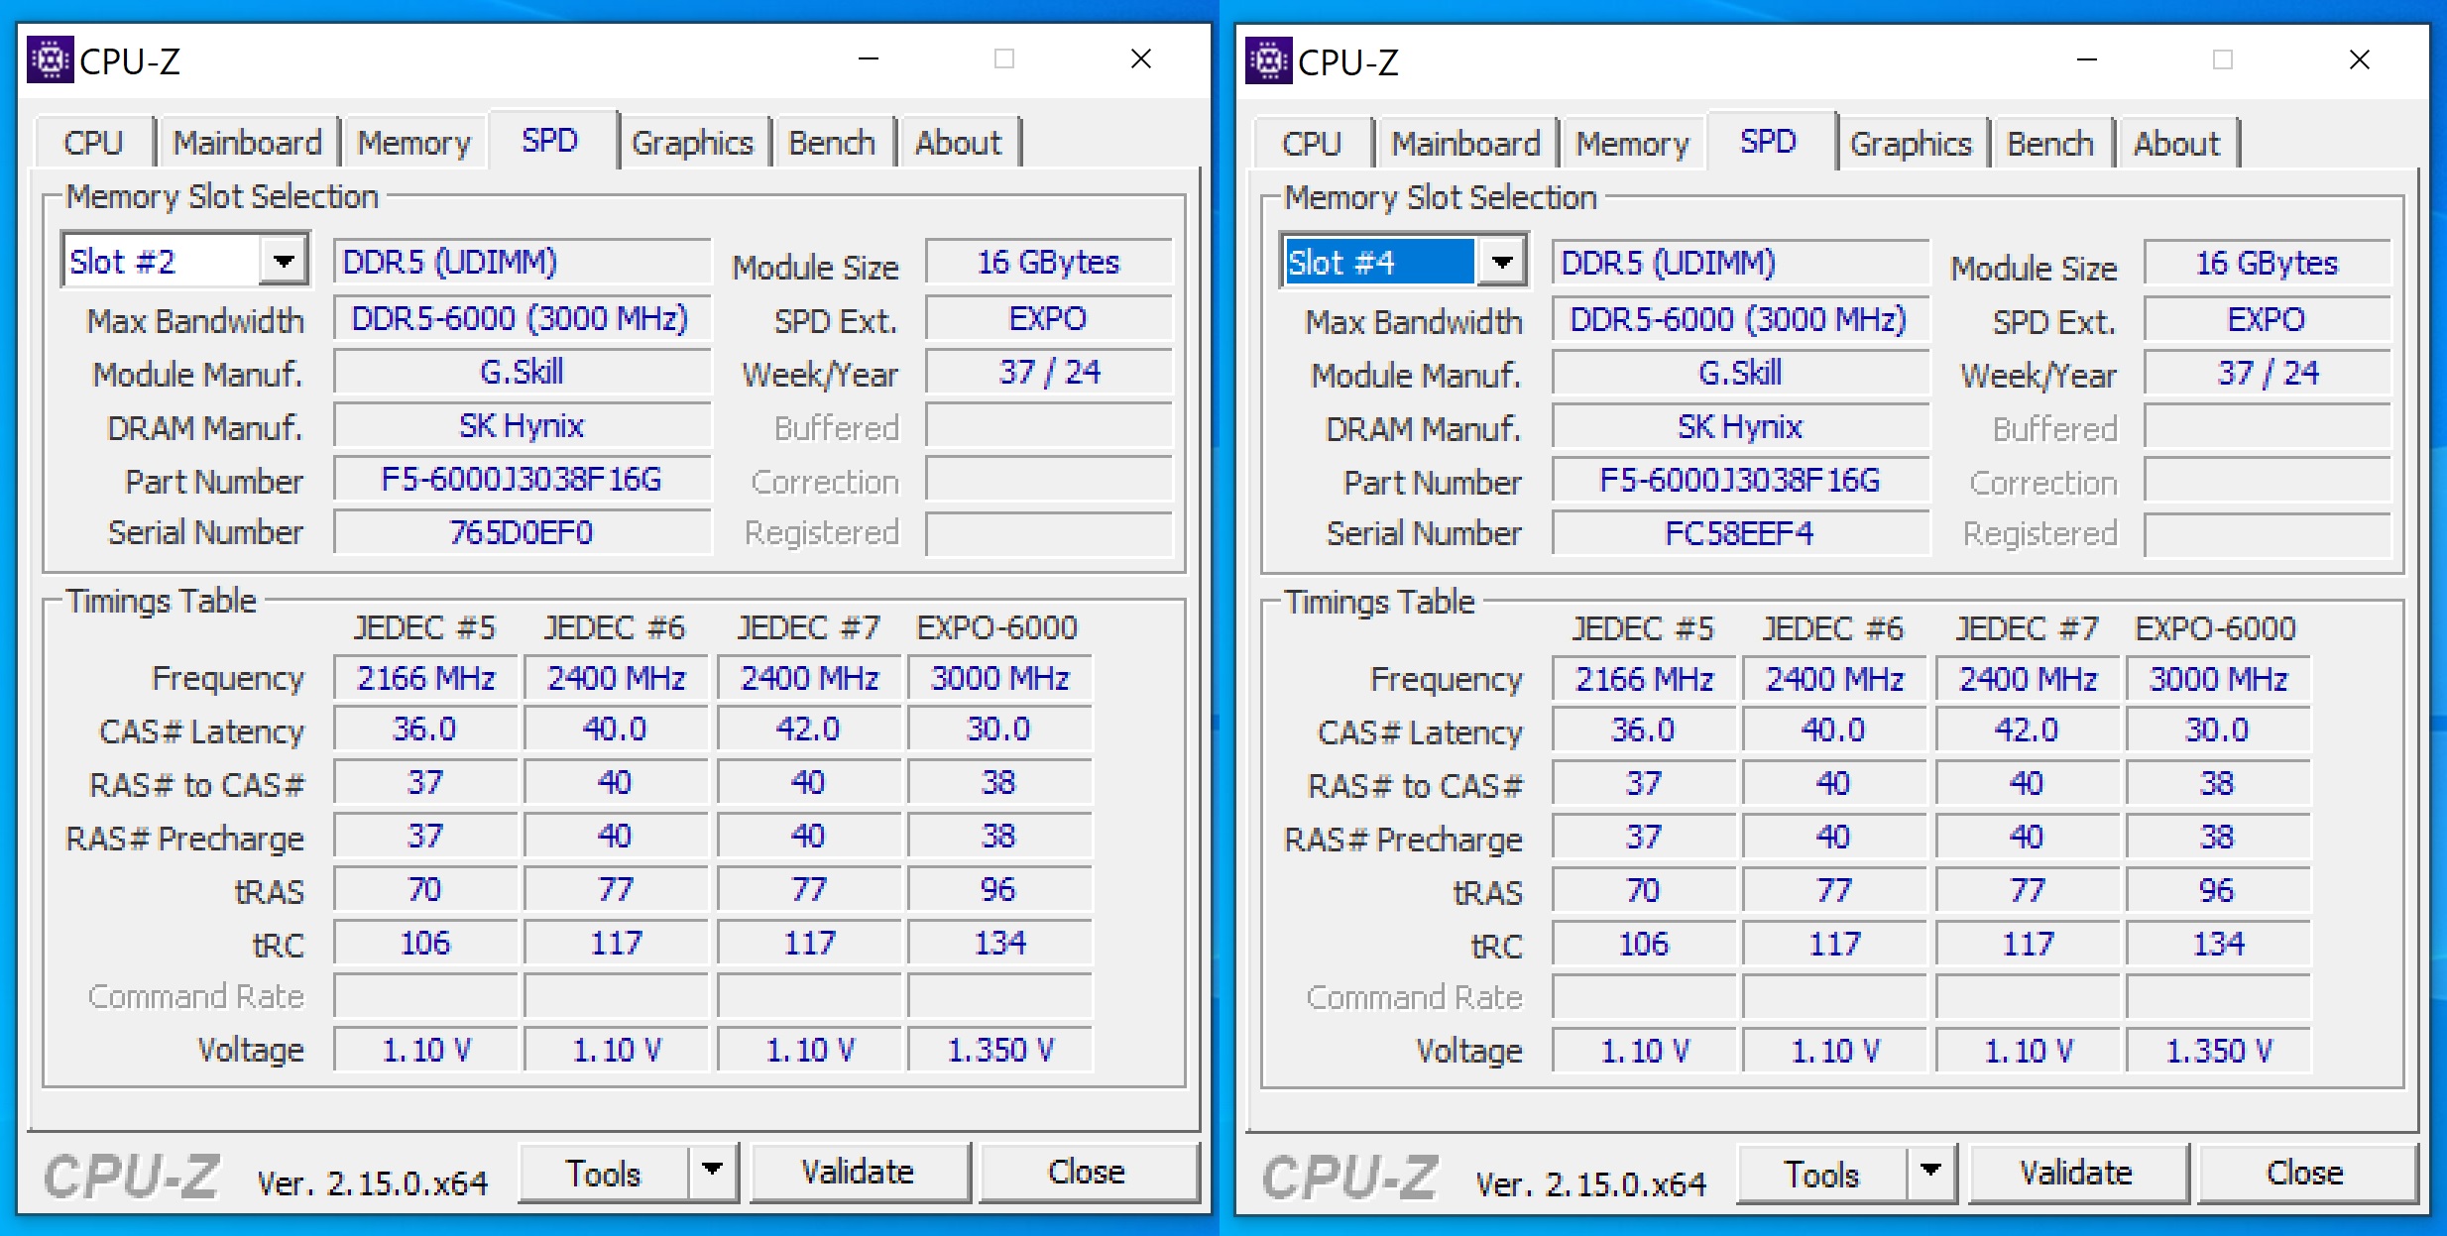The height and width of the screenshot is (1236, 2447).
Task: Click SK Hynix DRAM field in right window
Action: 1741,426
